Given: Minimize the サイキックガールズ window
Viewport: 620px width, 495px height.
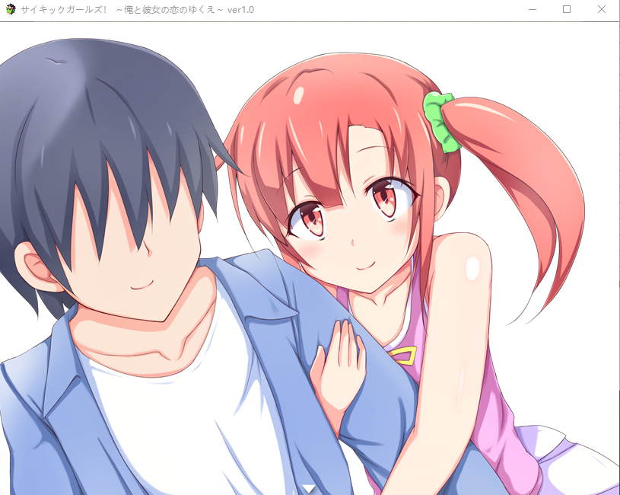Looking at the screenshot, I should tap(533, 9).
